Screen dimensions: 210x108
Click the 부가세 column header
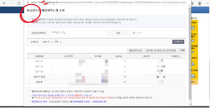pos(98,56)
